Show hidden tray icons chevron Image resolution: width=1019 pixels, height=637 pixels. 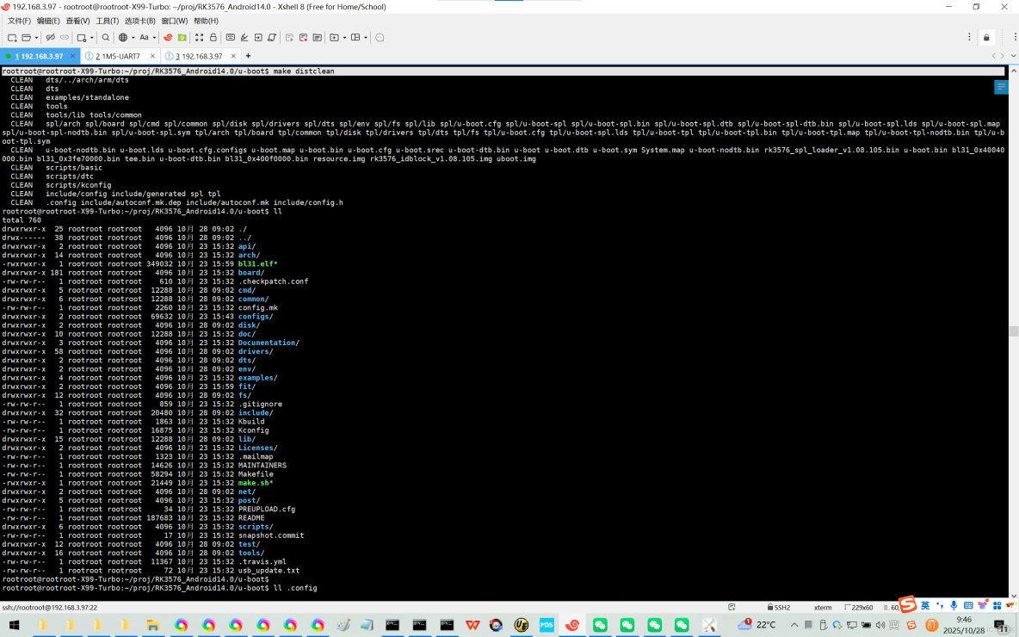point(794,625)
